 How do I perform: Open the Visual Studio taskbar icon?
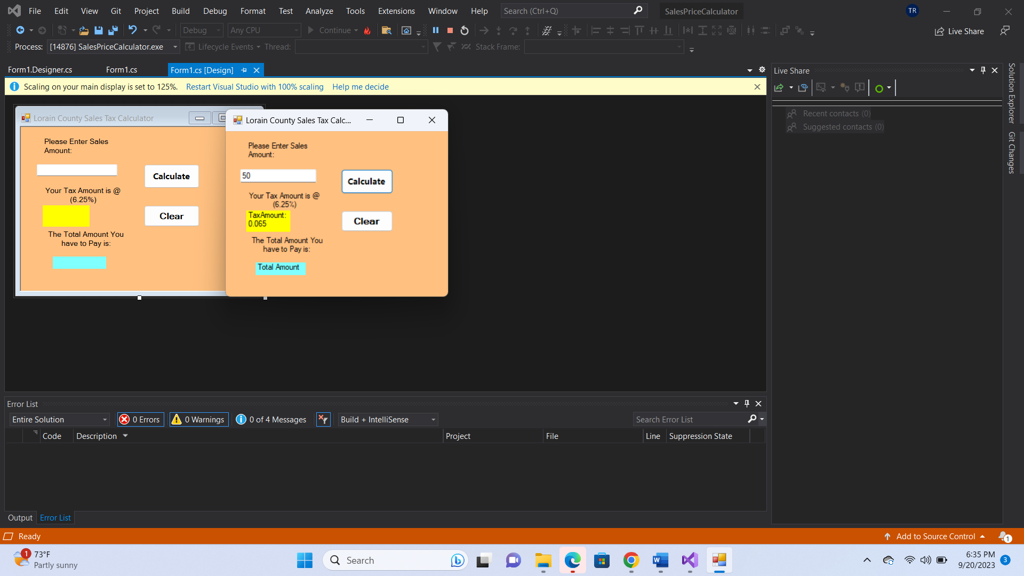coord(690,560)
